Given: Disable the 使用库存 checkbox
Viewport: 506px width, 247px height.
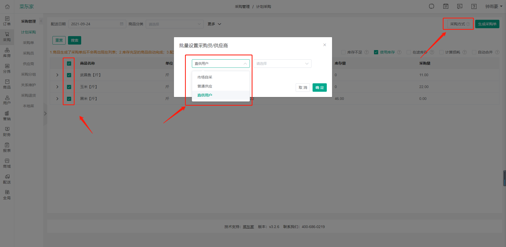Looking at the screenshot, I should 376,52.
